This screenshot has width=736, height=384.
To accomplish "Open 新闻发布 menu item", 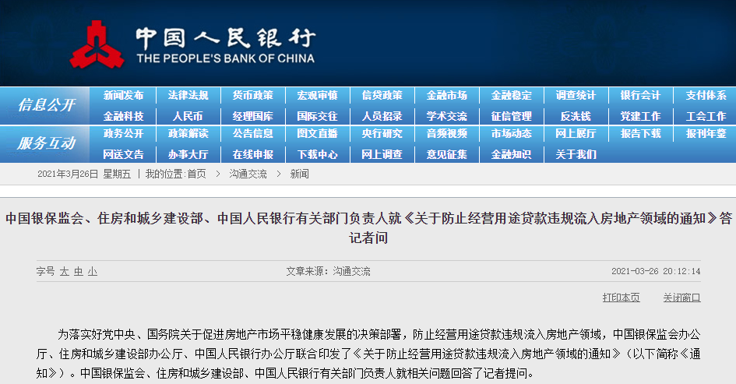I will click(123, 95).
